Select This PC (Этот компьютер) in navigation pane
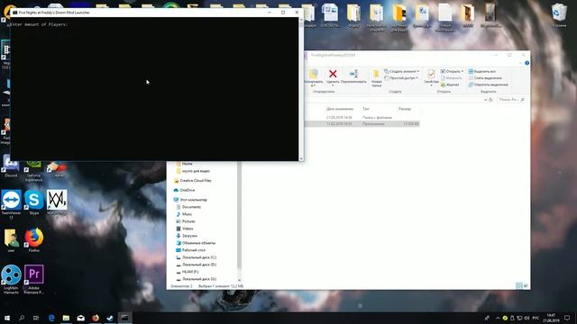577x324 pixels. [x=190, y=200]
